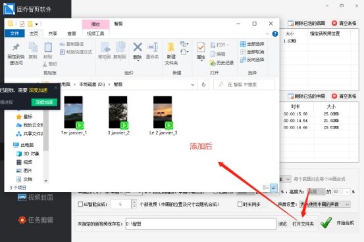Click the 复制 copy icon in ribbon

[33, 48]
